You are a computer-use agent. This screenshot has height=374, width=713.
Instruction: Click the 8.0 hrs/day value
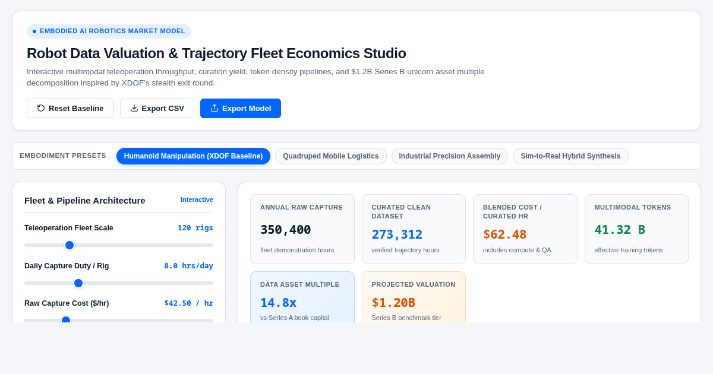tap(189, 266)
